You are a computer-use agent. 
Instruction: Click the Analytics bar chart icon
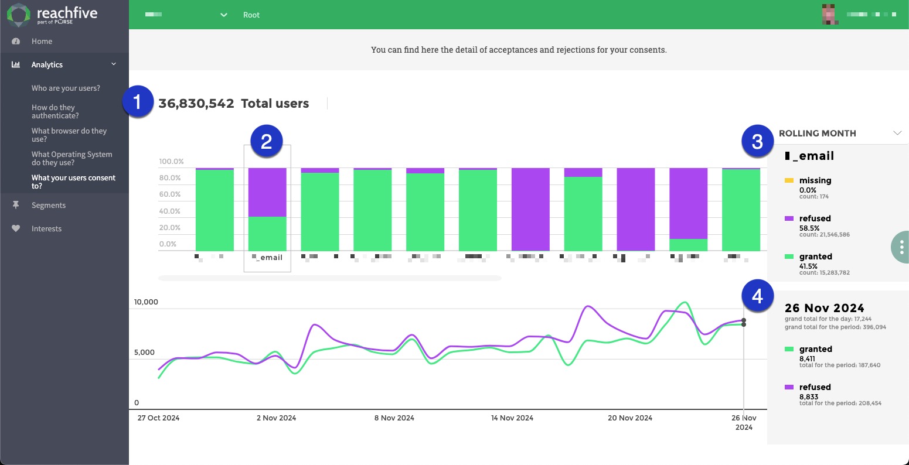click(x=16, y=65)
